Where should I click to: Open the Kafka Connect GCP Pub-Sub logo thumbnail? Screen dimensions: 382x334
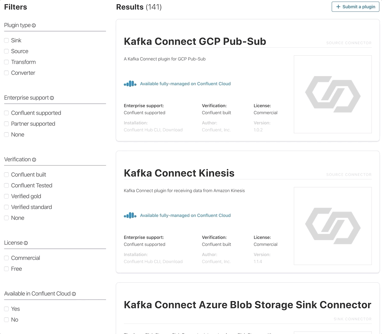[333, 94]
